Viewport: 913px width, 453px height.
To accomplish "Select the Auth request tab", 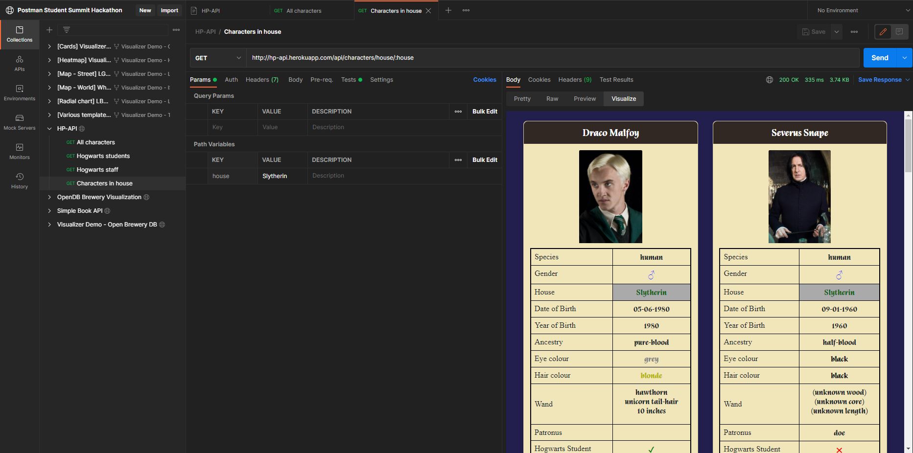I will pos(231,80).
